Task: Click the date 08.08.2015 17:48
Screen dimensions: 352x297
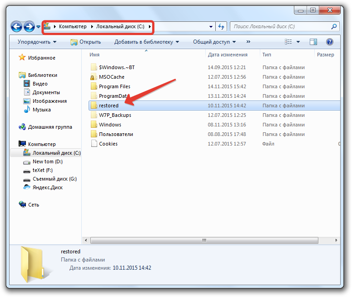Action: (x=227, y=134)
